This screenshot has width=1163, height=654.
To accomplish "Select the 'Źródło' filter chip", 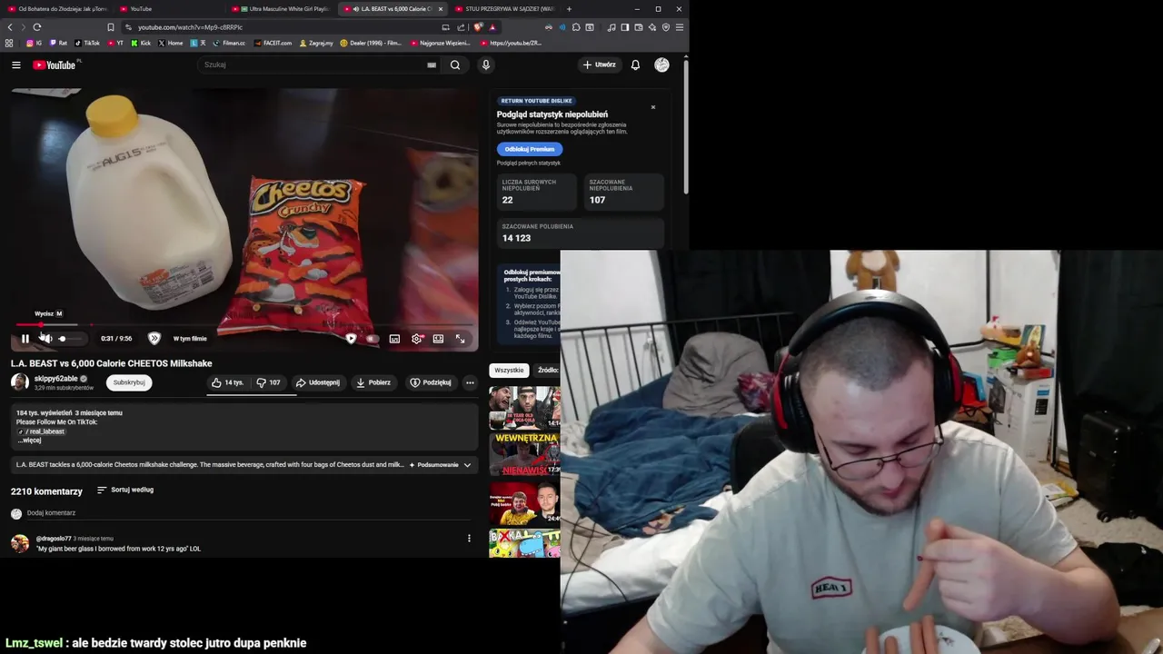I will click(x=548, y=370).
